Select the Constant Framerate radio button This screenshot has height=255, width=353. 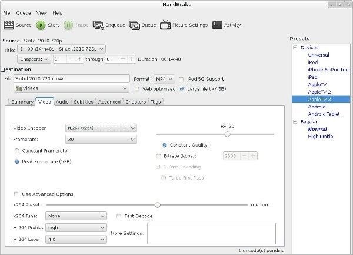(x=16, y=151)
